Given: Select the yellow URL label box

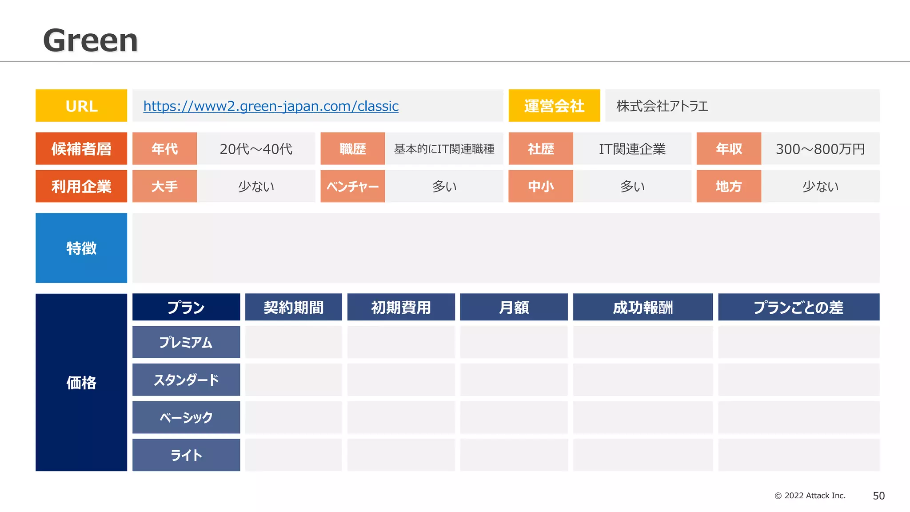Looking at the screenshot, I should 81,106.
